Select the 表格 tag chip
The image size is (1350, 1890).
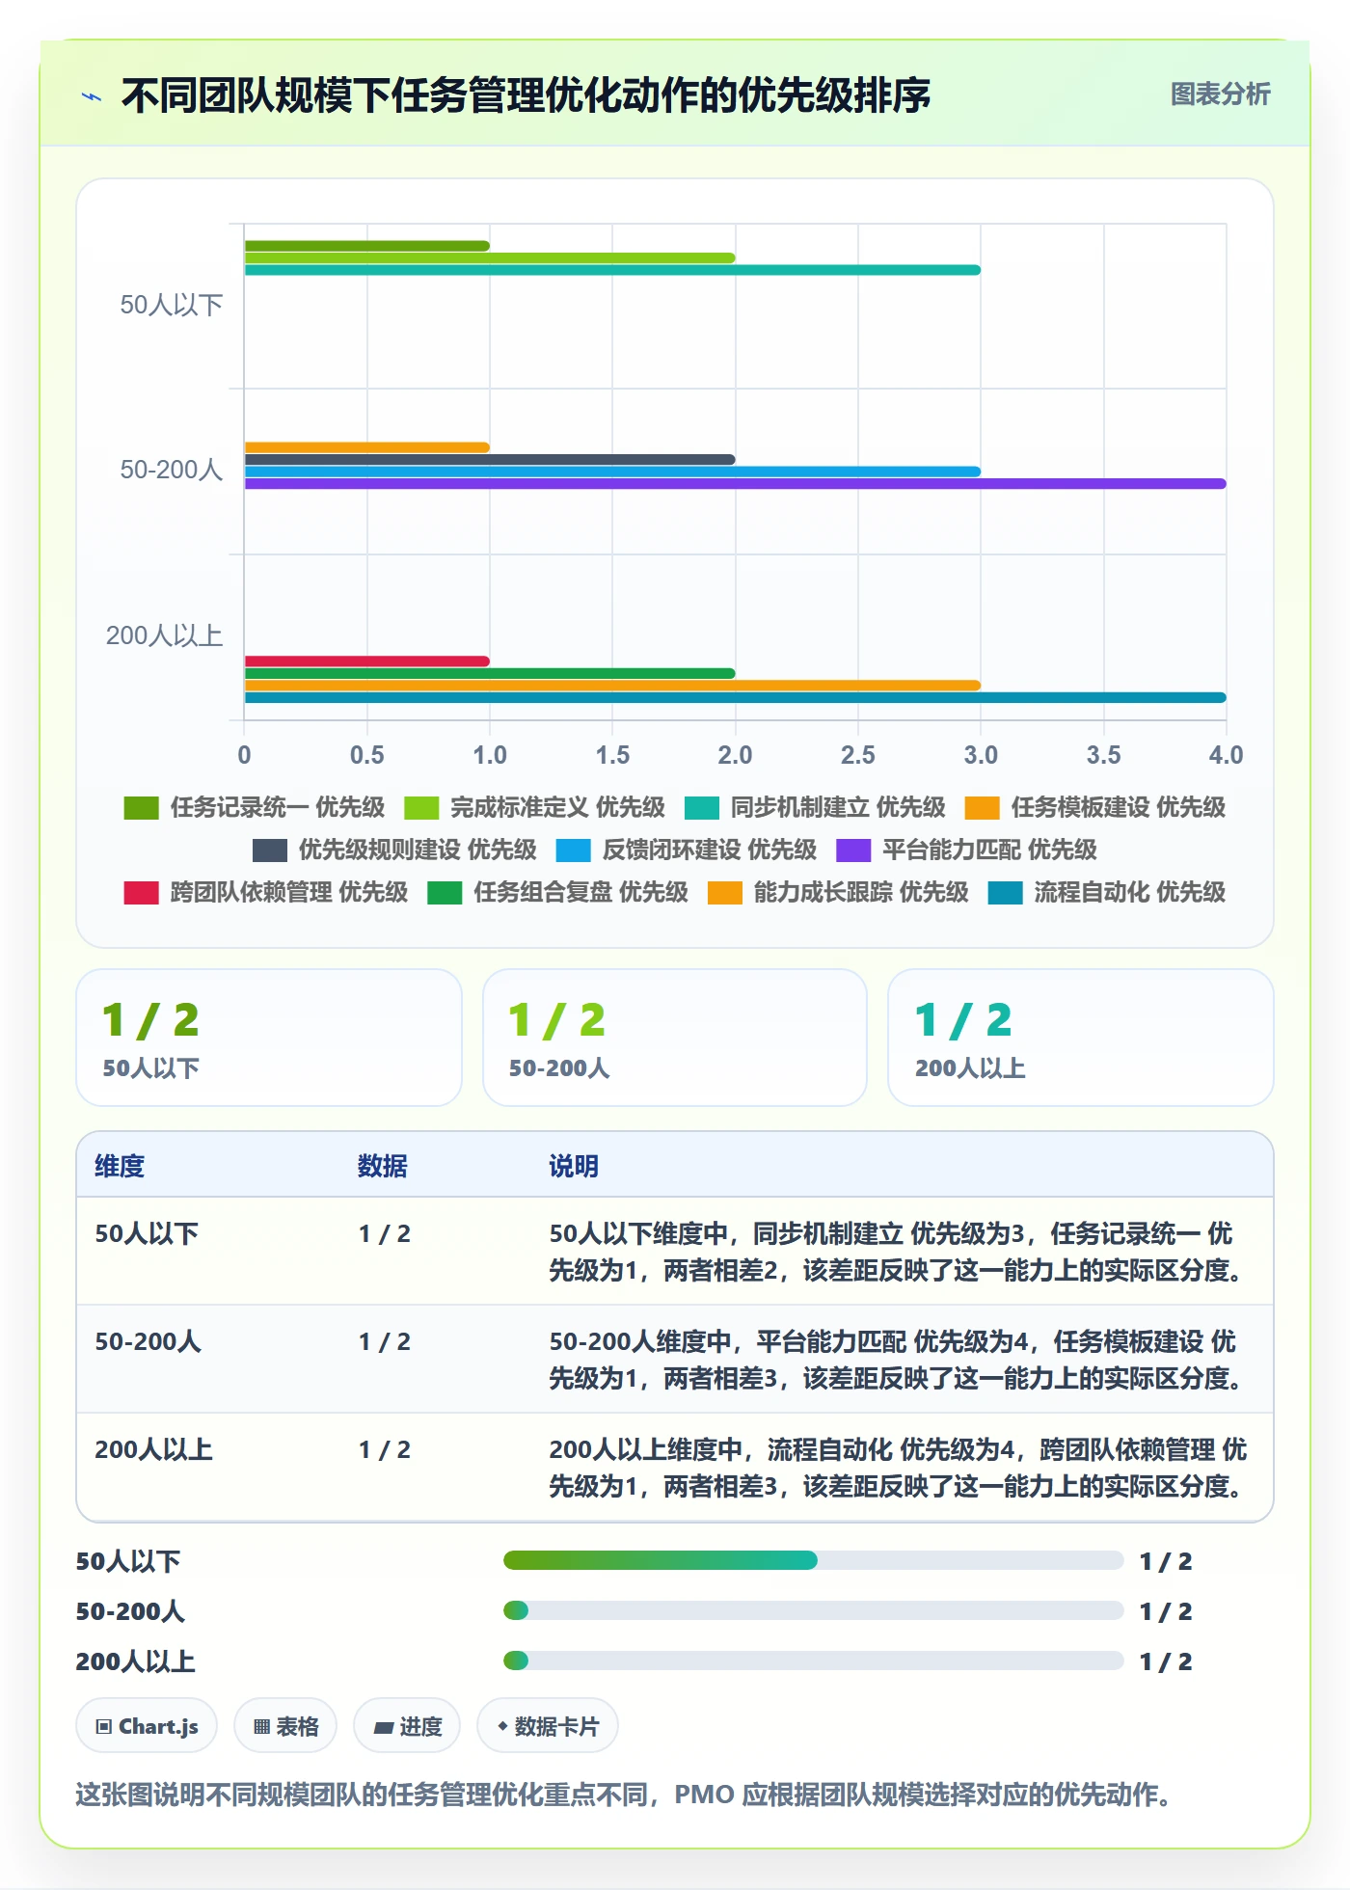(285, 1726)
